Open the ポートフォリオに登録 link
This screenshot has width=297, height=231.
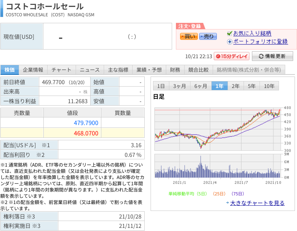(x=261, y=42)
